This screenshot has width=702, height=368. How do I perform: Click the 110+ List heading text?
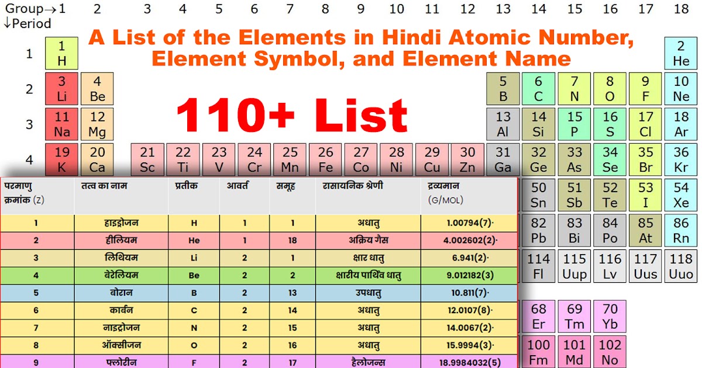tap(291, 116)
